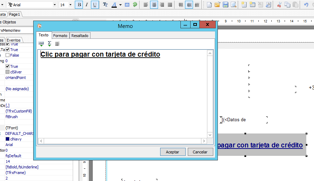The image size is (314, 181).
Task: Switch to the Texto tab
Action: click(43, 35)
